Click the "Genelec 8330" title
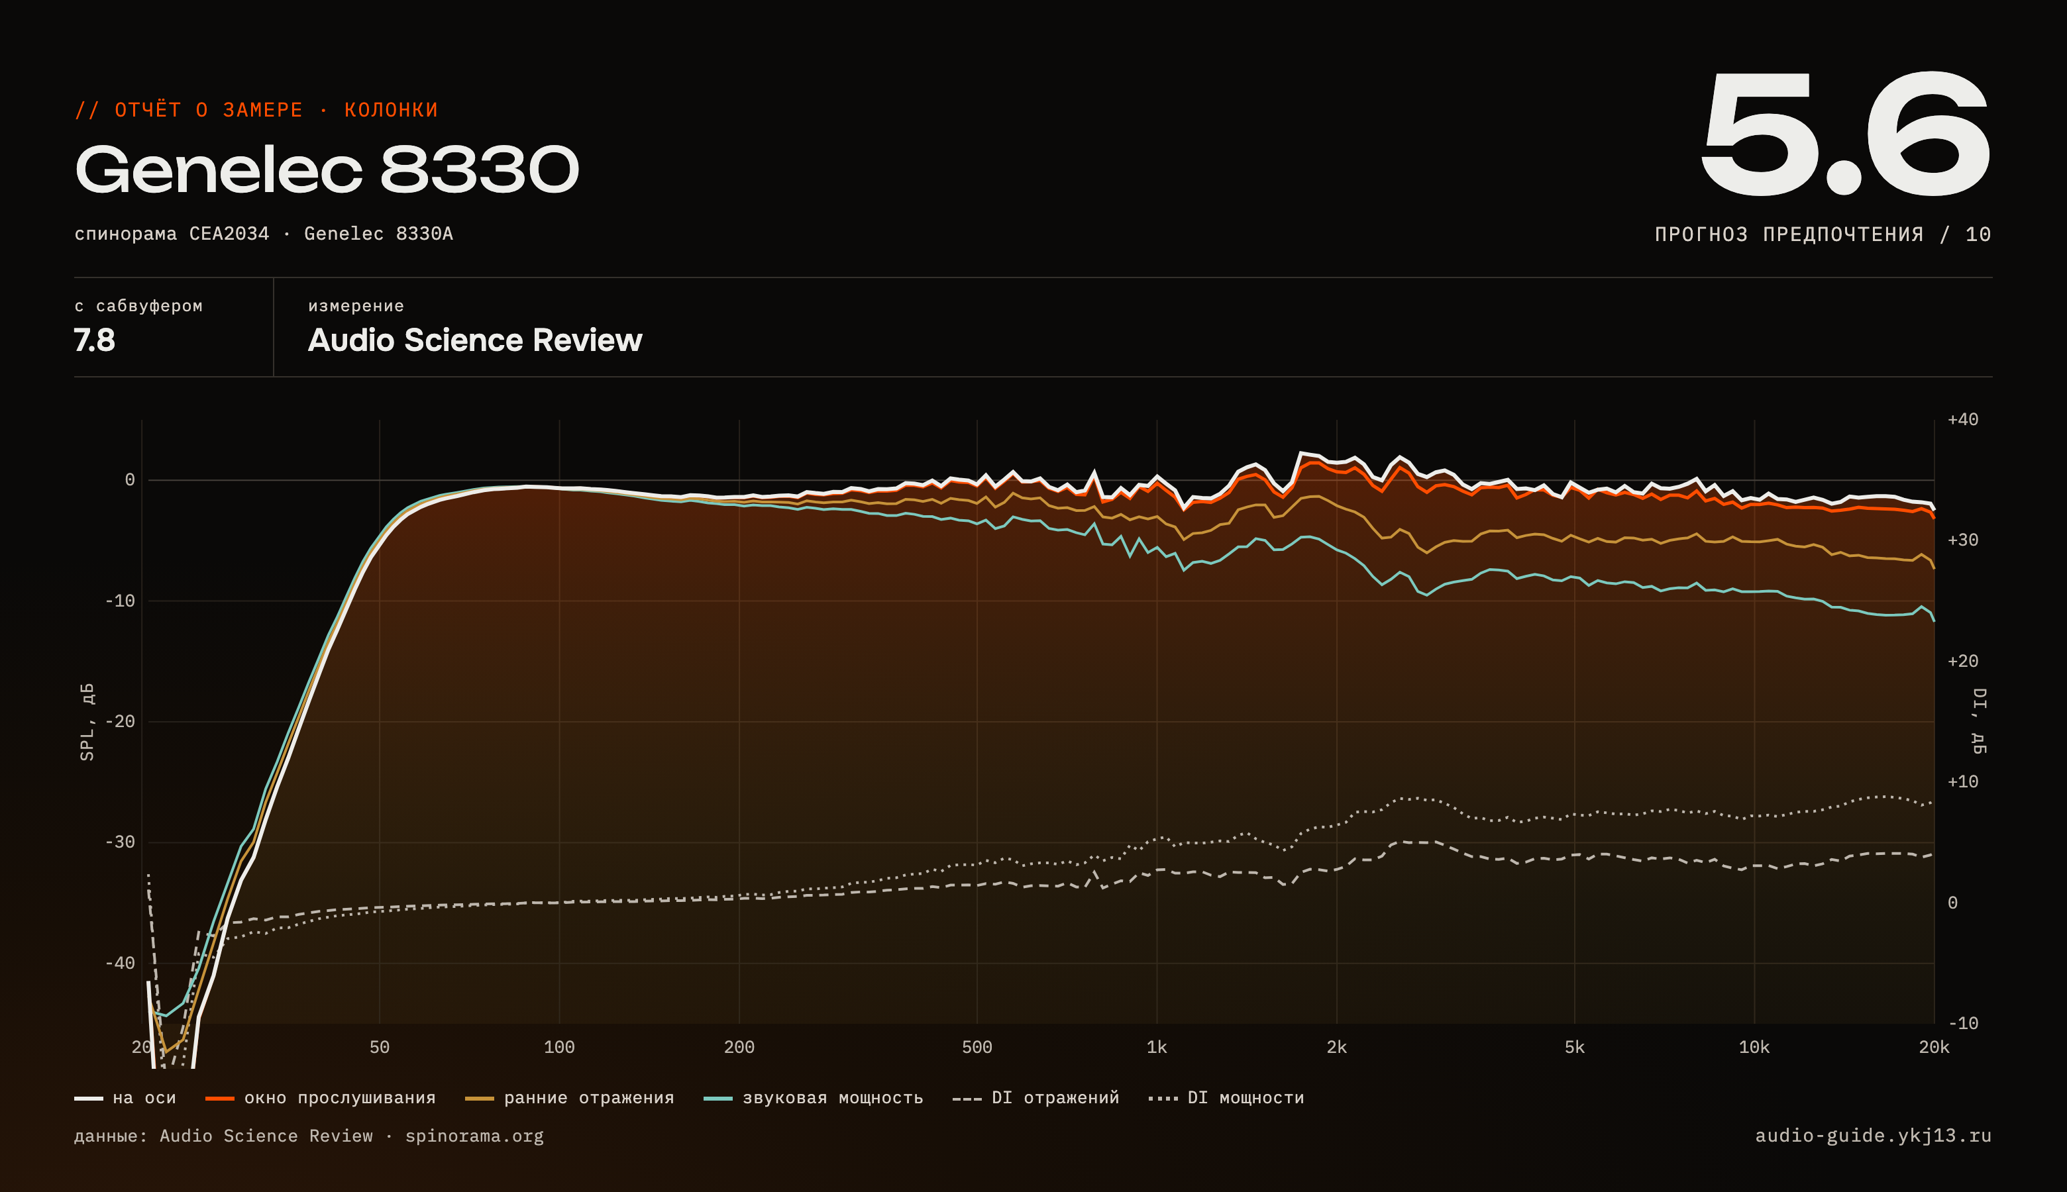The image size is (2067, 1192). coord(327,170)
